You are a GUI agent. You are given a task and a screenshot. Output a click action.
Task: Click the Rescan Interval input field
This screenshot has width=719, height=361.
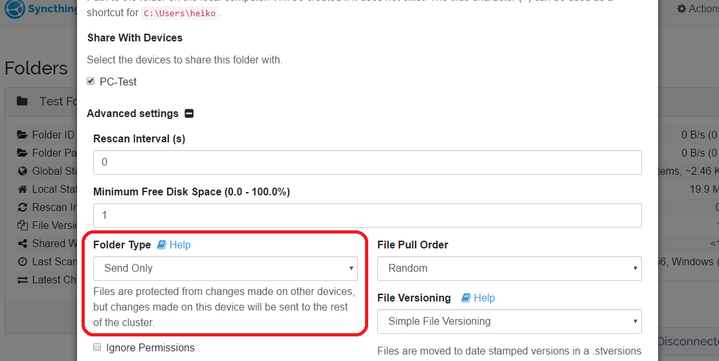367,162
